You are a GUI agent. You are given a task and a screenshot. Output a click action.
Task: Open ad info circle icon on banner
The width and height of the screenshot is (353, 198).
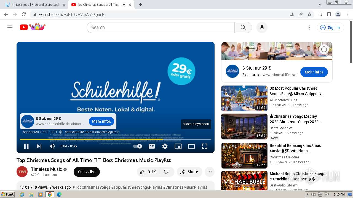click(x=324, y=49)
